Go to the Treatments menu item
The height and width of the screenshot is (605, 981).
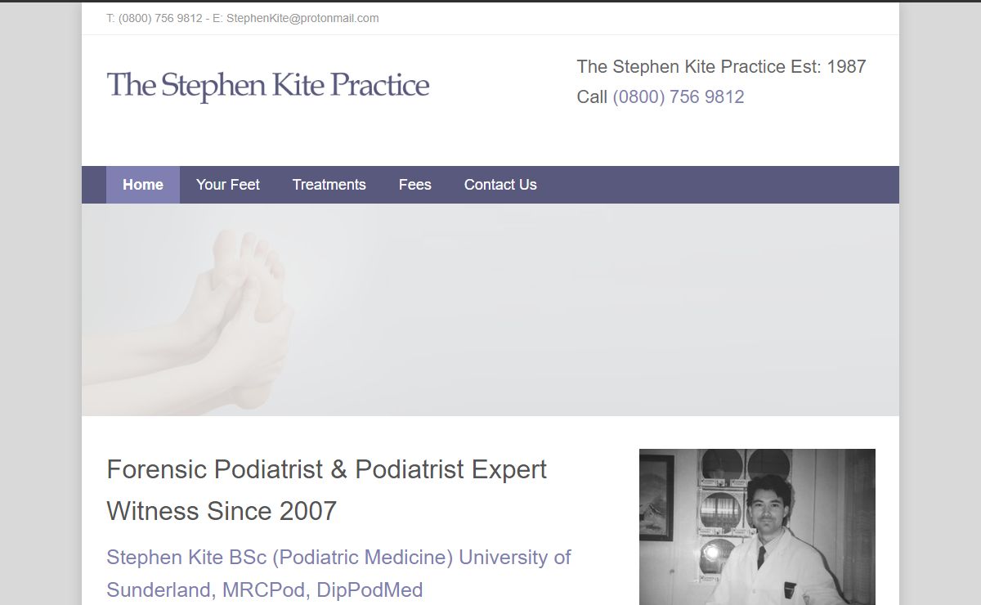pos(329,185)
